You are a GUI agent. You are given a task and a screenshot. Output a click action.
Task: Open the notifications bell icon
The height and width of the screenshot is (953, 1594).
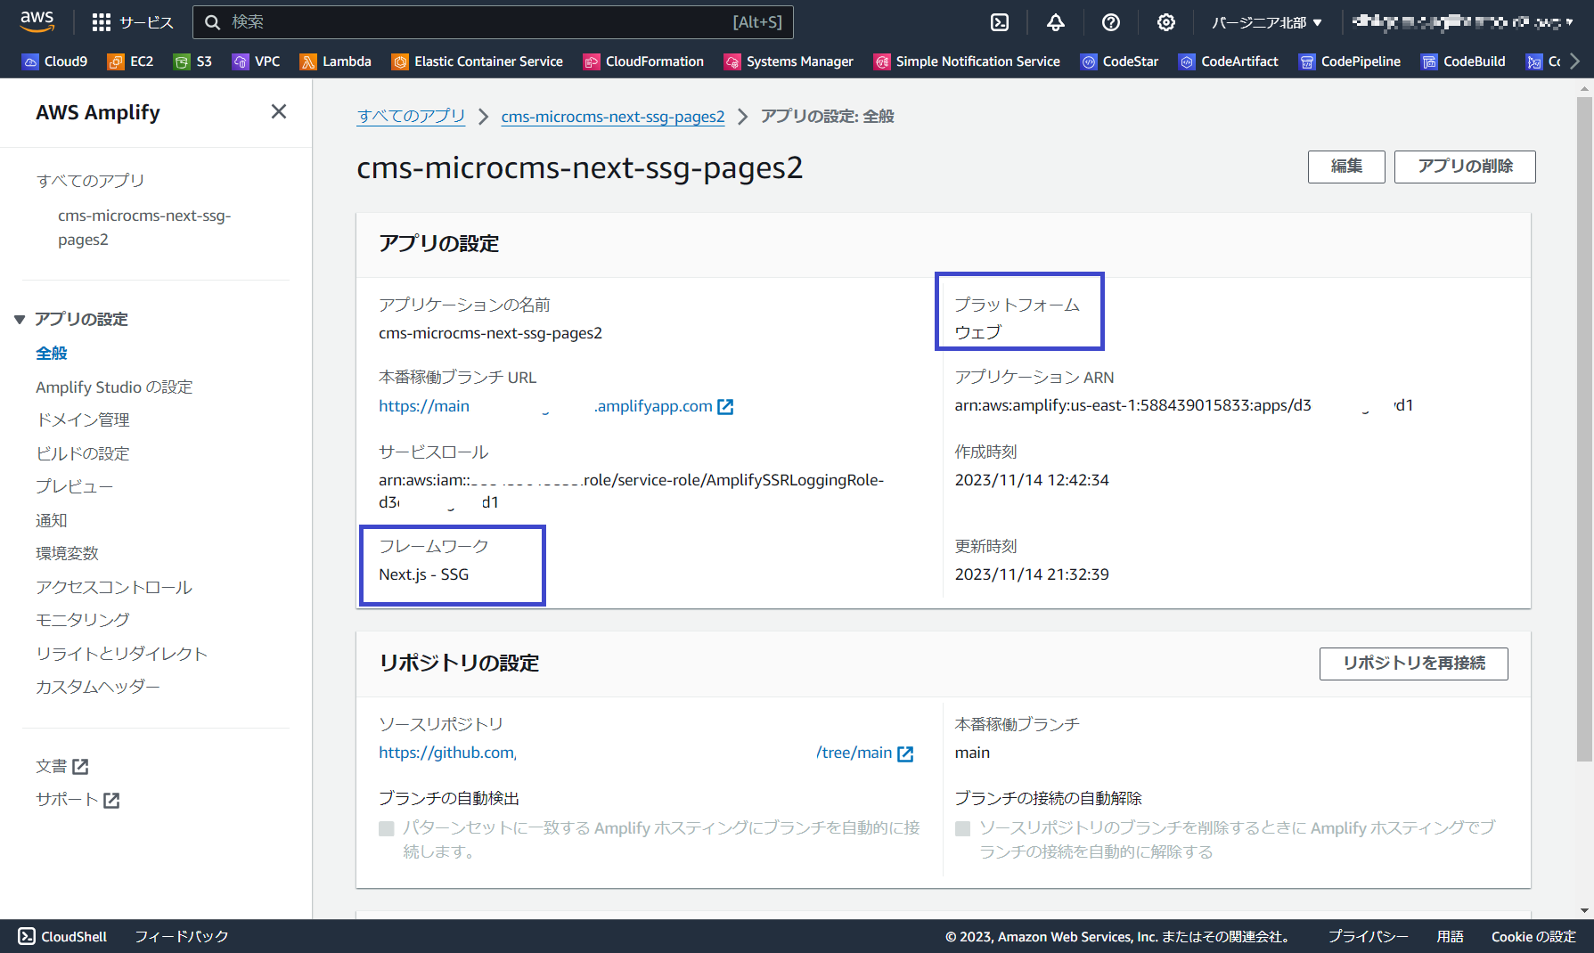tap(1055, 22)
